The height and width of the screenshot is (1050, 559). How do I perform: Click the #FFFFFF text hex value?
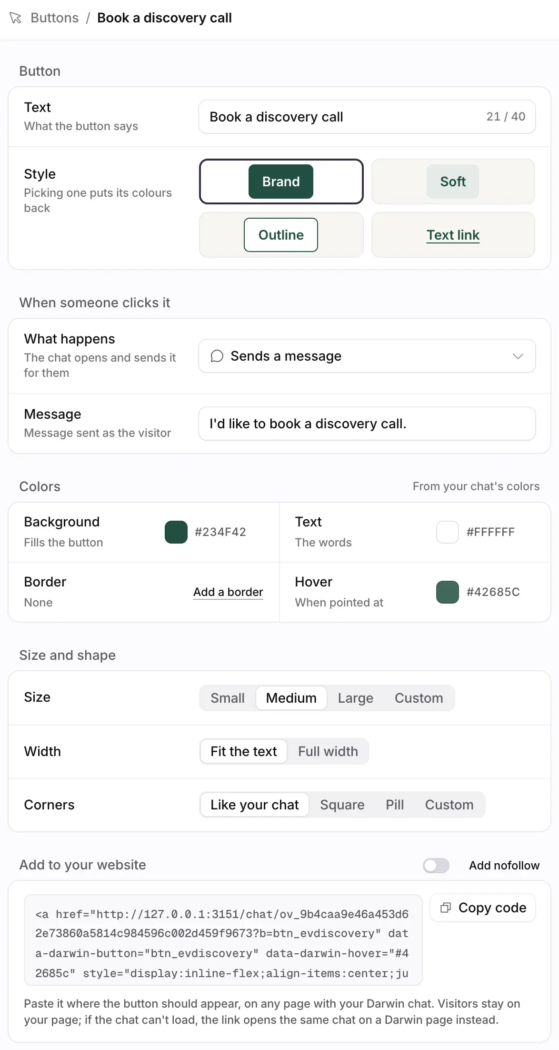(491, 532)
